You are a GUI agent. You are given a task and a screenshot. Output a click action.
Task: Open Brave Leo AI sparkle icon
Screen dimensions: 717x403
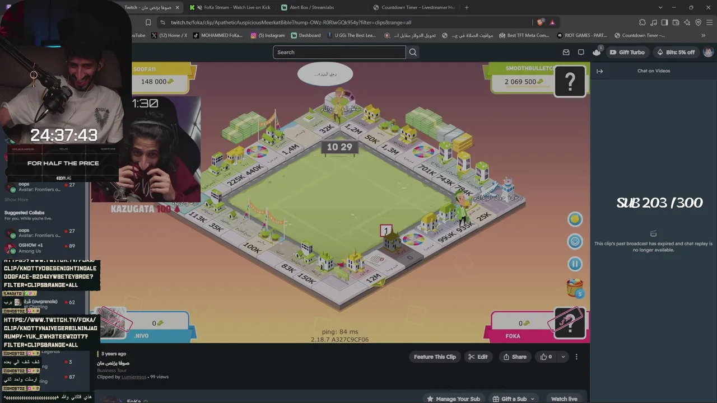coord(687,22)
